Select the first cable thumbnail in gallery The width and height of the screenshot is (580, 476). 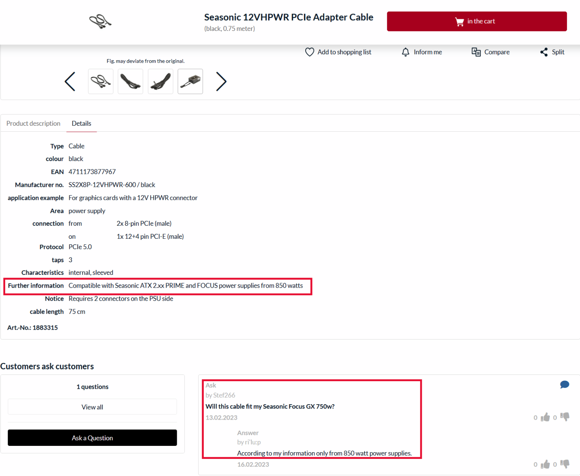click(101, 81)
